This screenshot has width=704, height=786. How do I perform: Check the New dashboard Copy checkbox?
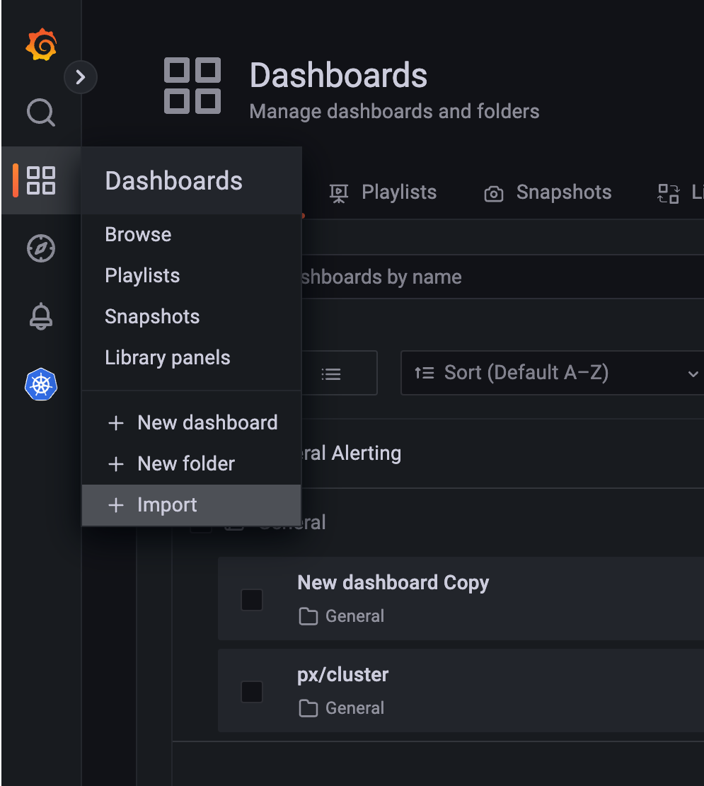252,599
